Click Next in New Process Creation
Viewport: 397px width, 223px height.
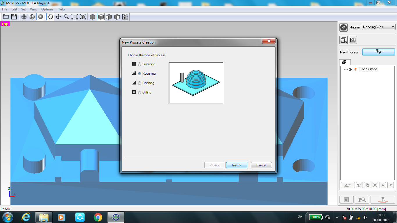(x=237, y=165)
